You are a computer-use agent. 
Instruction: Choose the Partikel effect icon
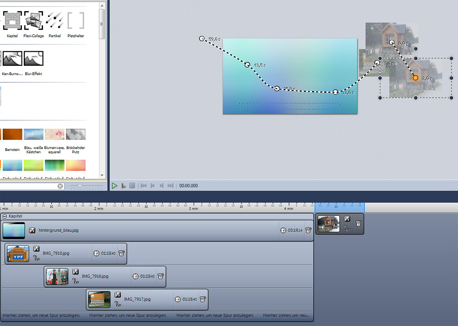55,20
